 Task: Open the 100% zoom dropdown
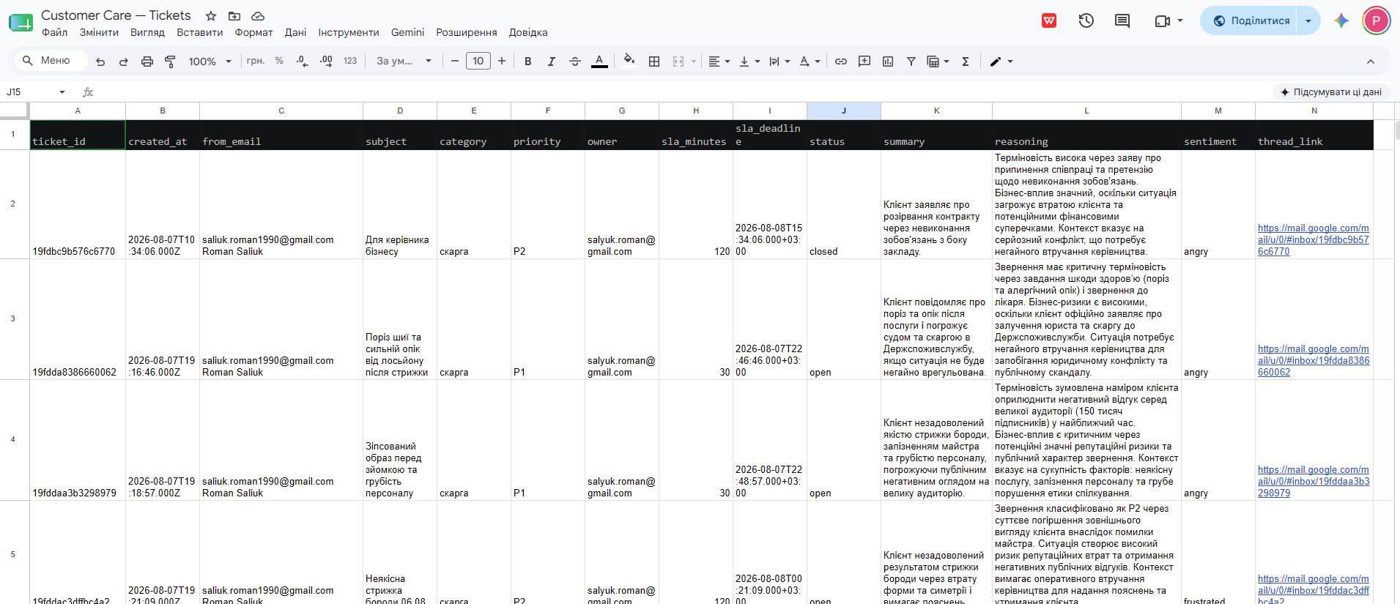210,61
